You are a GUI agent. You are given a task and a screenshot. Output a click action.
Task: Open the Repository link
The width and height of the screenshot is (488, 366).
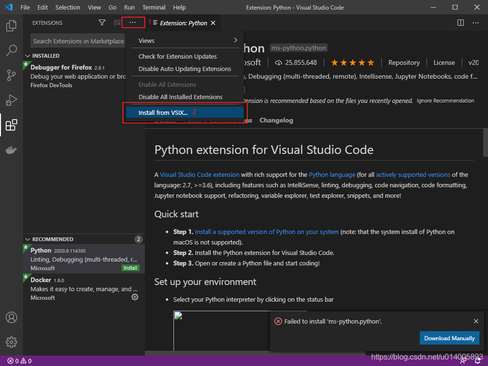pos(404,62)
